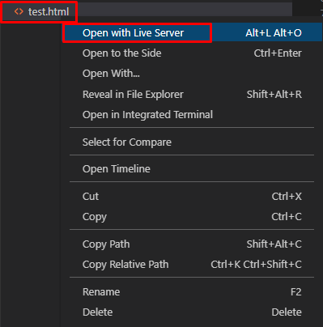Select Rename from the menu
Screen dimensions: 323x327
[192, 292]
